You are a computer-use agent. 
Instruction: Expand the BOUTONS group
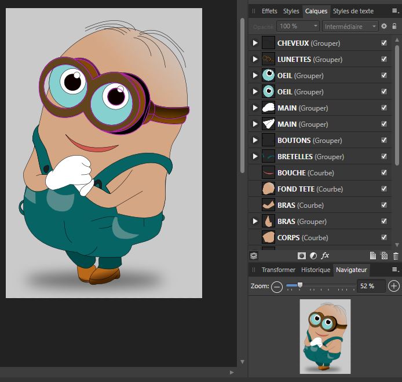255,140
